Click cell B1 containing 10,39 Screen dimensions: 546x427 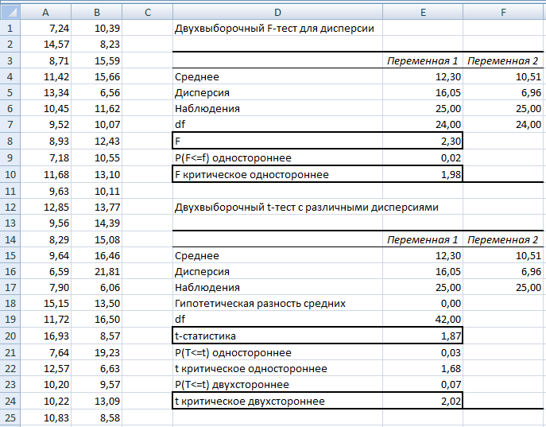(x=97, y=28)
